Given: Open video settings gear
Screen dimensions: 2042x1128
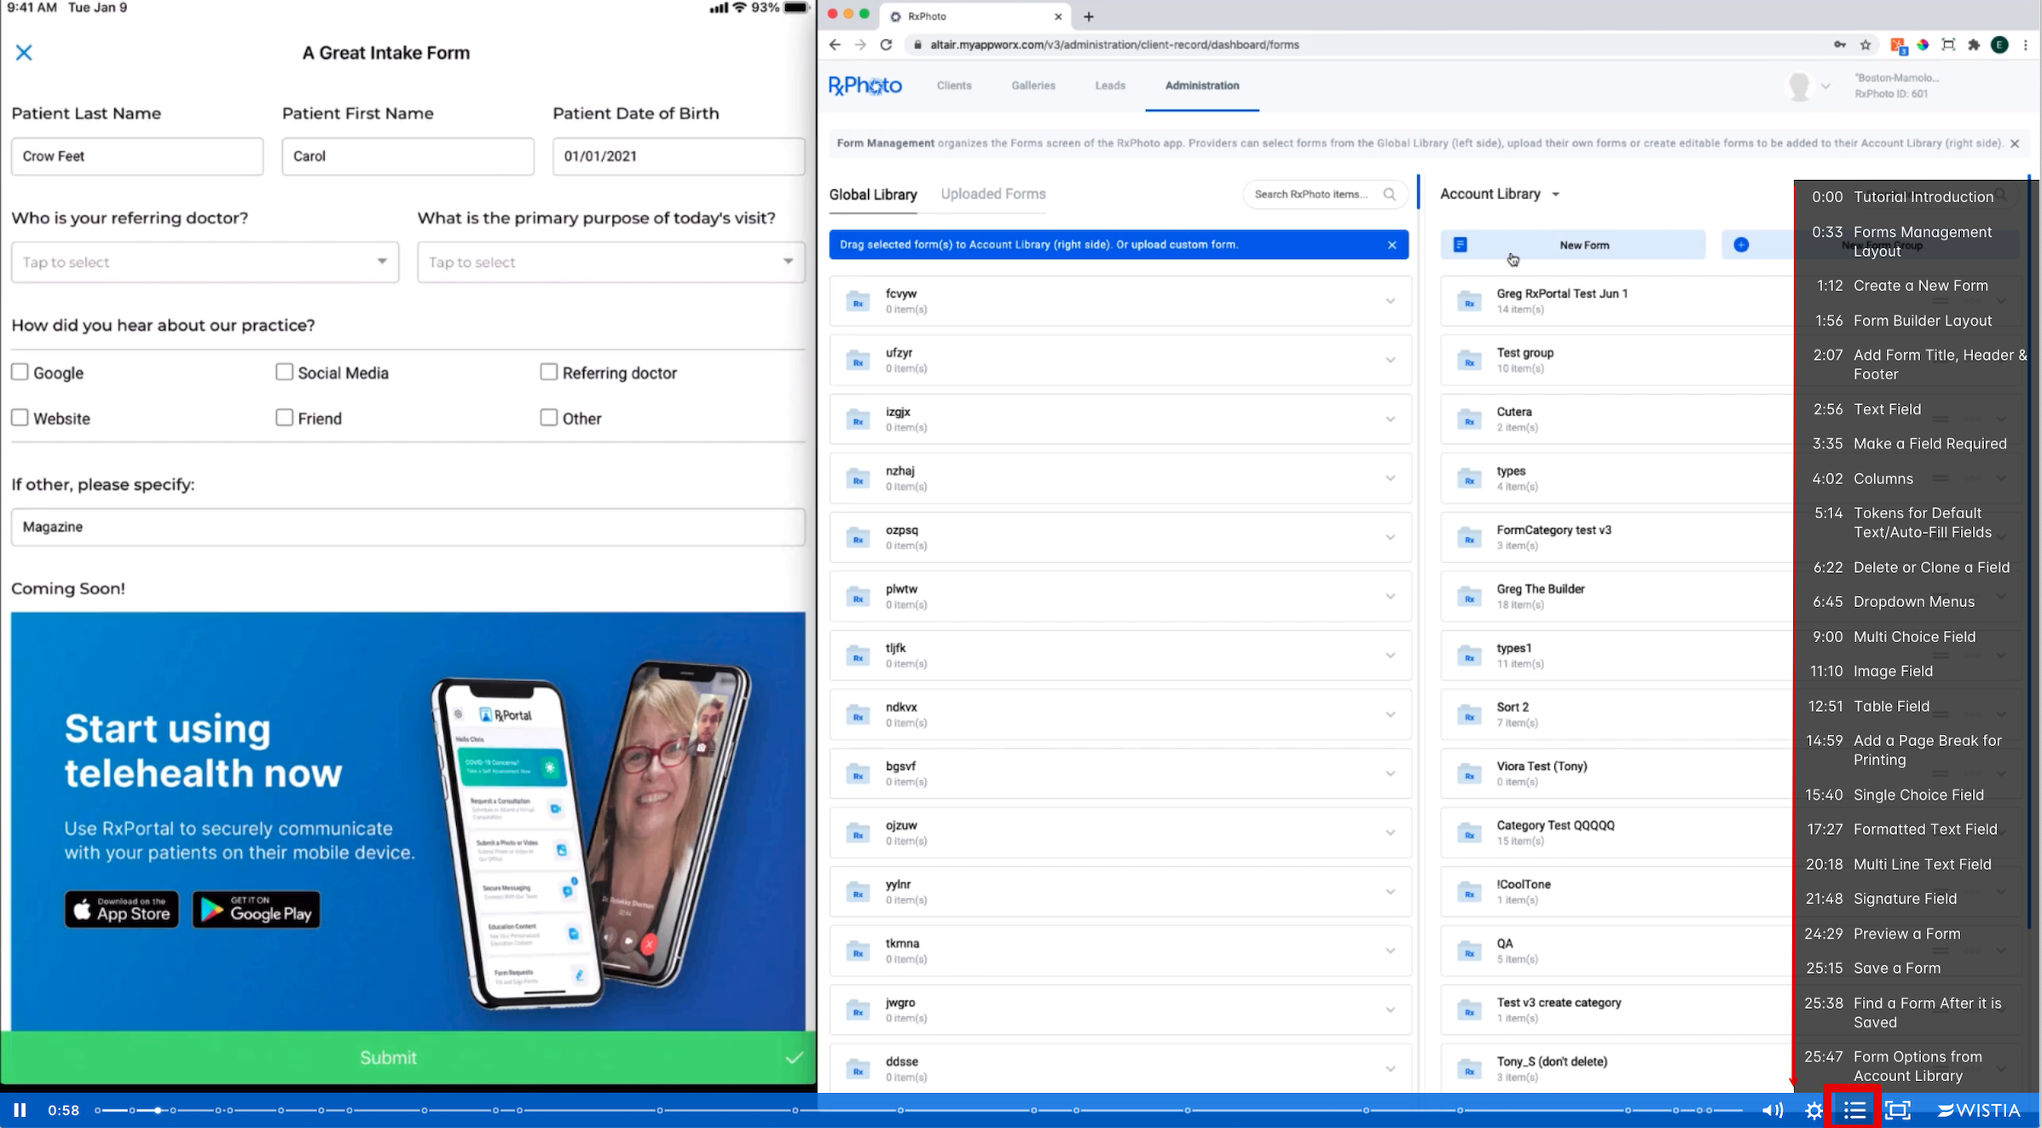Looking at the screenshot, I should [x=1814, y=1109].
